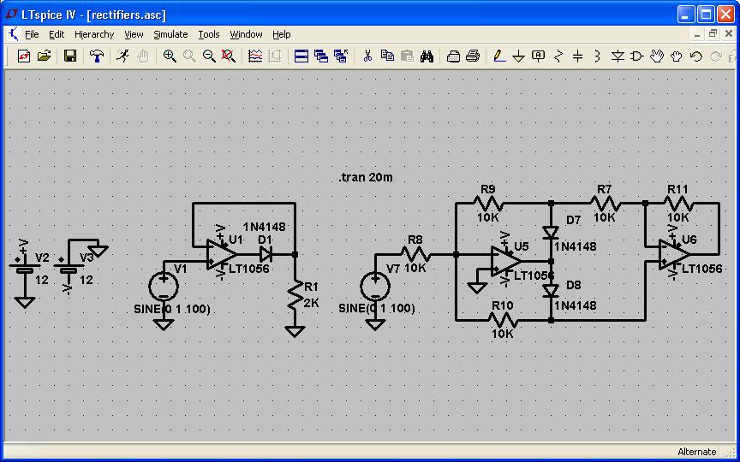Open Find with the binoculars icon

(x=427, y=56)
